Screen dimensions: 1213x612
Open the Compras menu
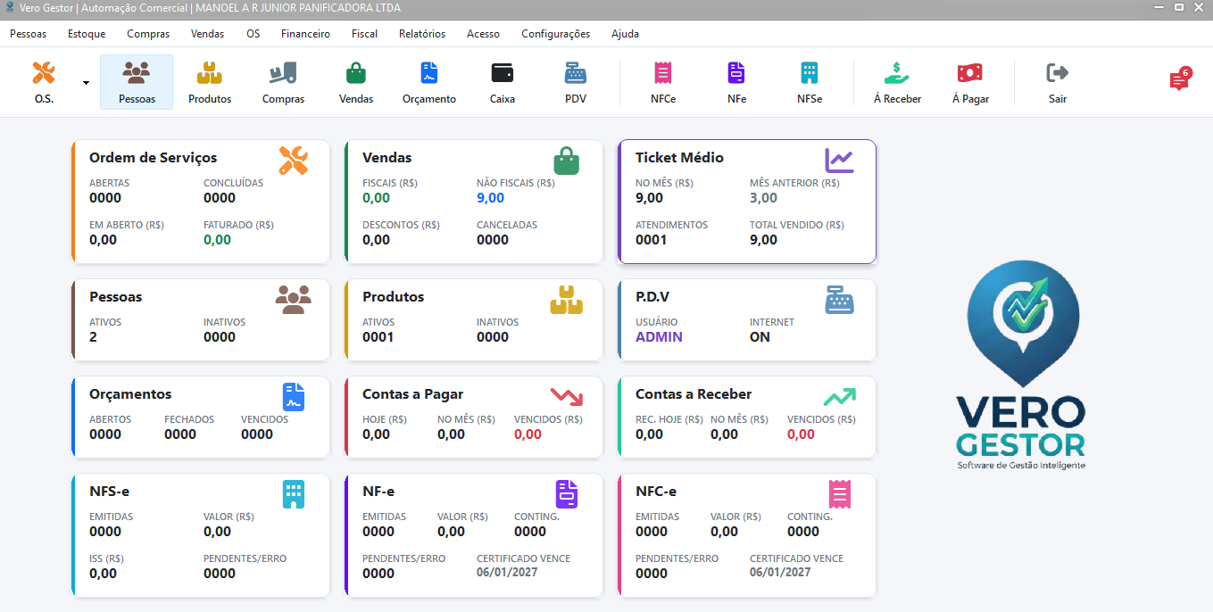click(x=148, y=34)
